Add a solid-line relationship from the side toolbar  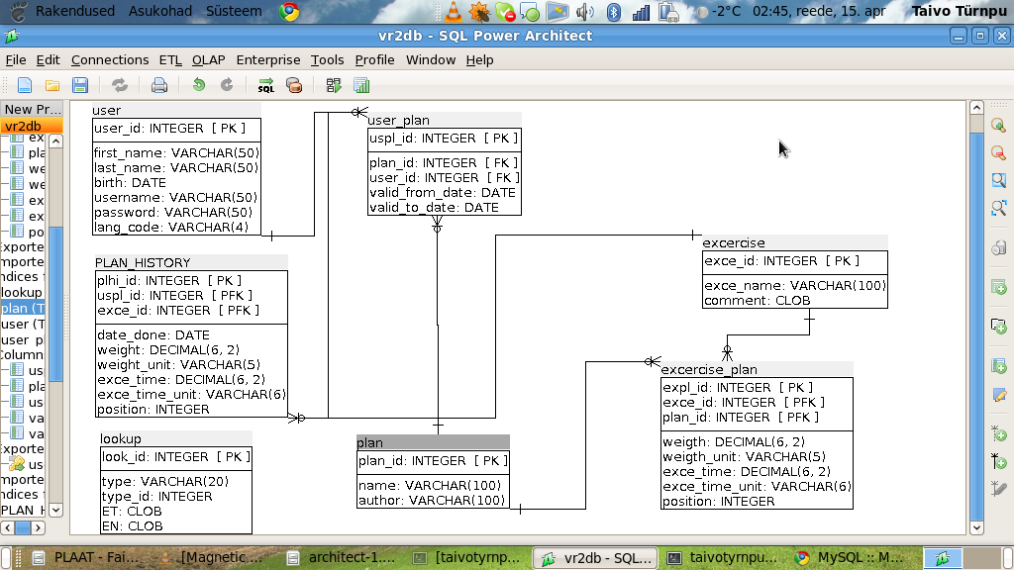pos(998,461)
